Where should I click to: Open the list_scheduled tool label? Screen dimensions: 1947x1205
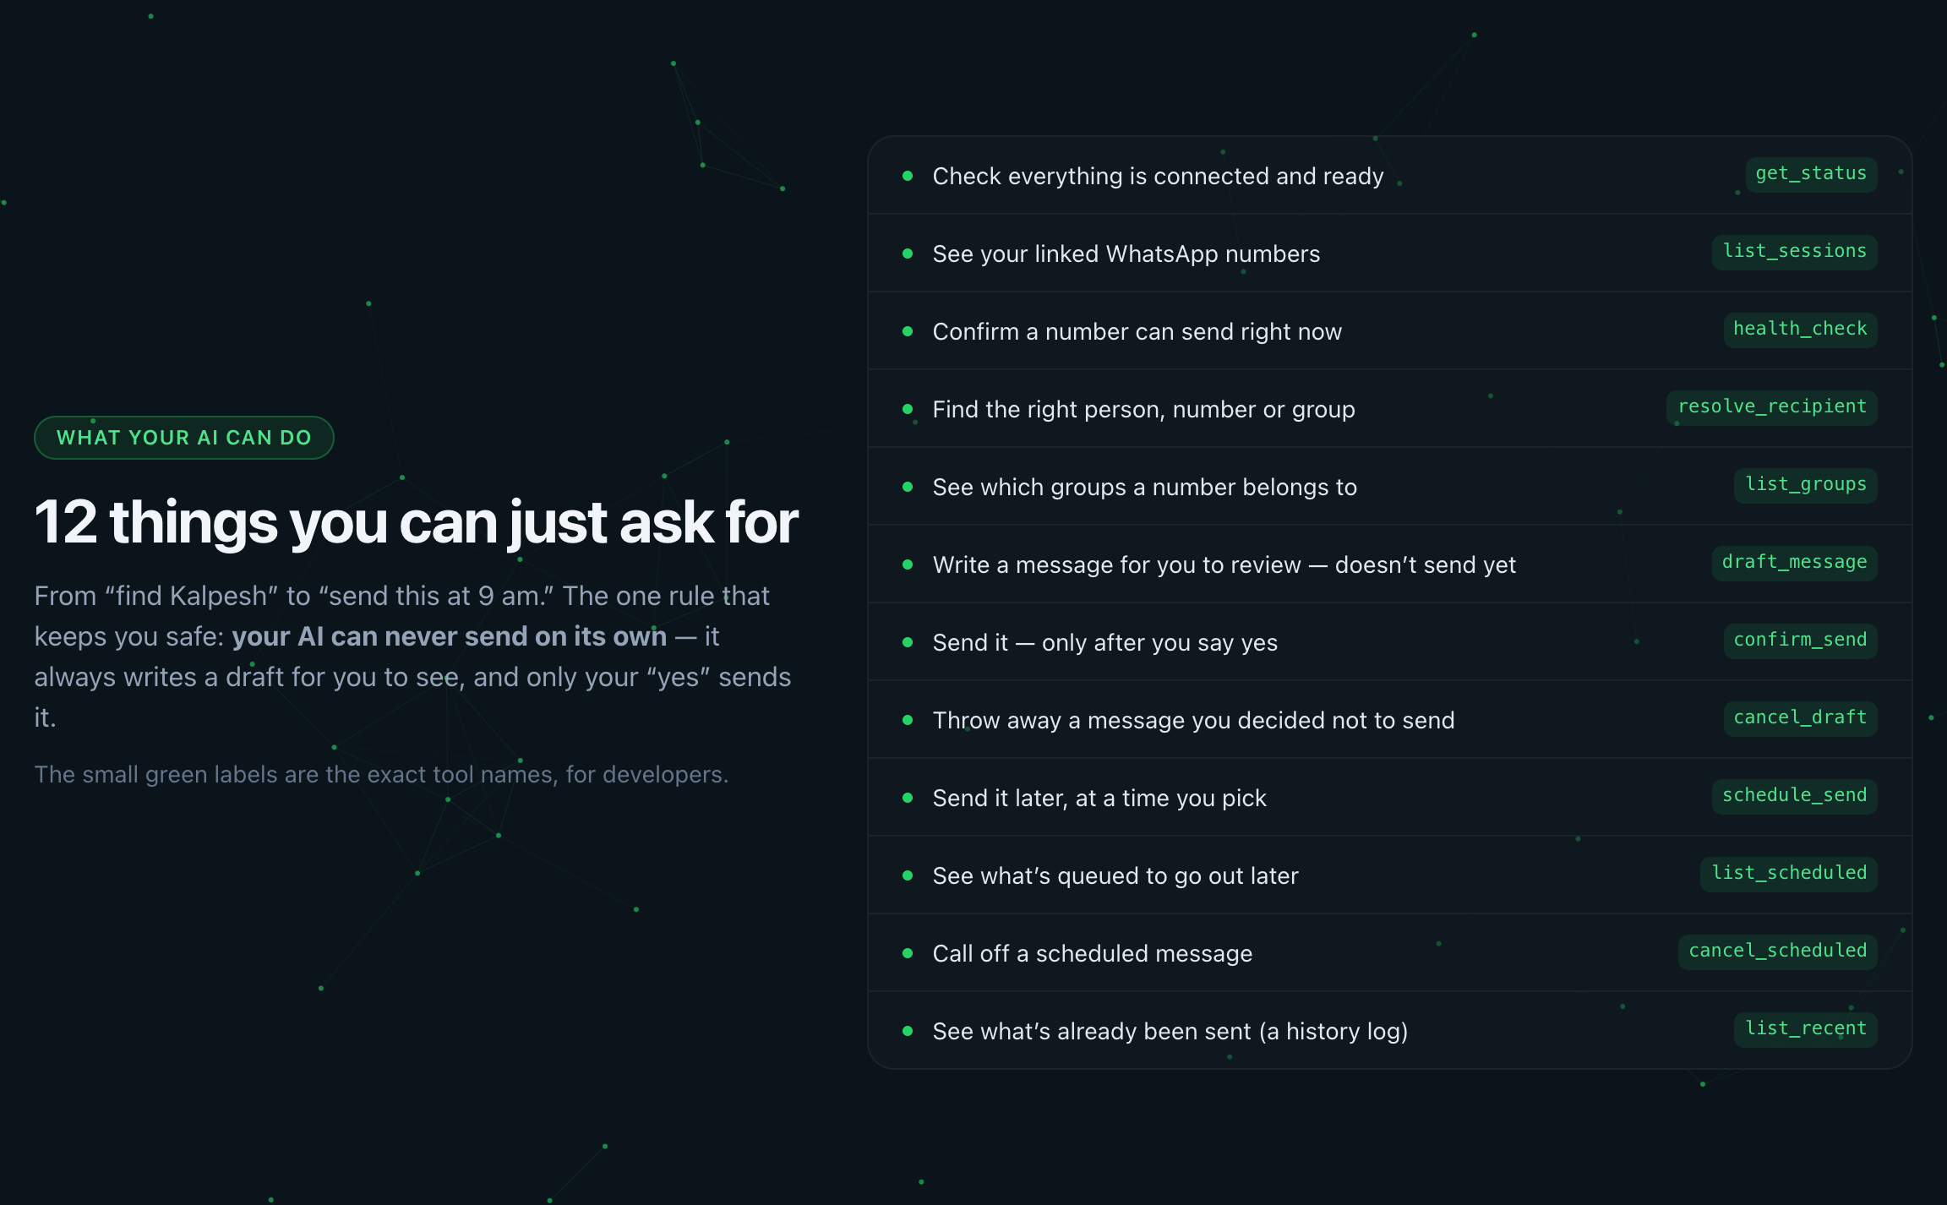tap(1789, 874)
